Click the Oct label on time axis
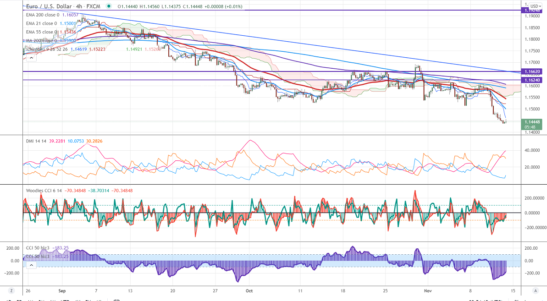This screenshot has height=301, width=547. (x=249, y=290)
